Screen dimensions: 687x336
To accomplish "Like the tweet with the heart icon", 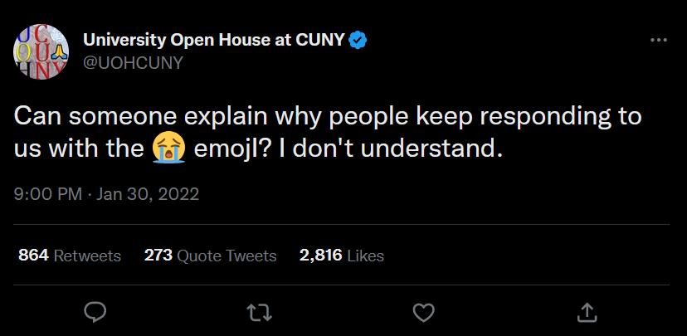I will pyautogui.click(x=423, y=312).
